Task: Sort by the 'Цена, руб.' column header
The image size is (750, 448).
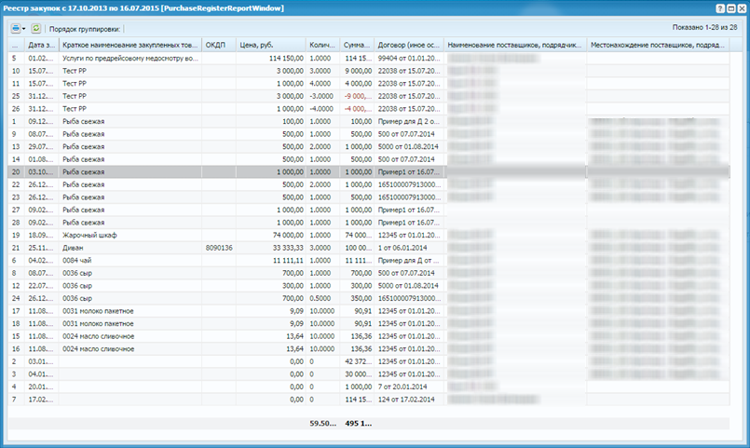Action: coord(271,45)
